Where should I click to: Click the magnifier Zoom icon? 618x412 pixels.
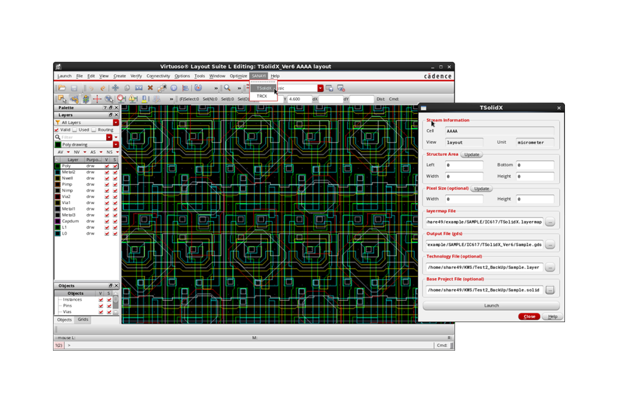tap(226, 88)
